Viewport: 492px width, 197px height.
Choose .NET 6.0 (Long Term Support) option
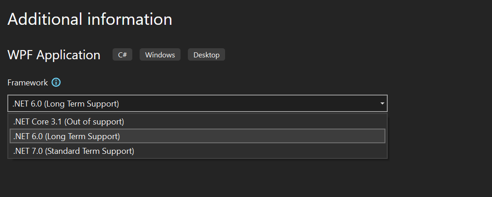coord(198,136)
